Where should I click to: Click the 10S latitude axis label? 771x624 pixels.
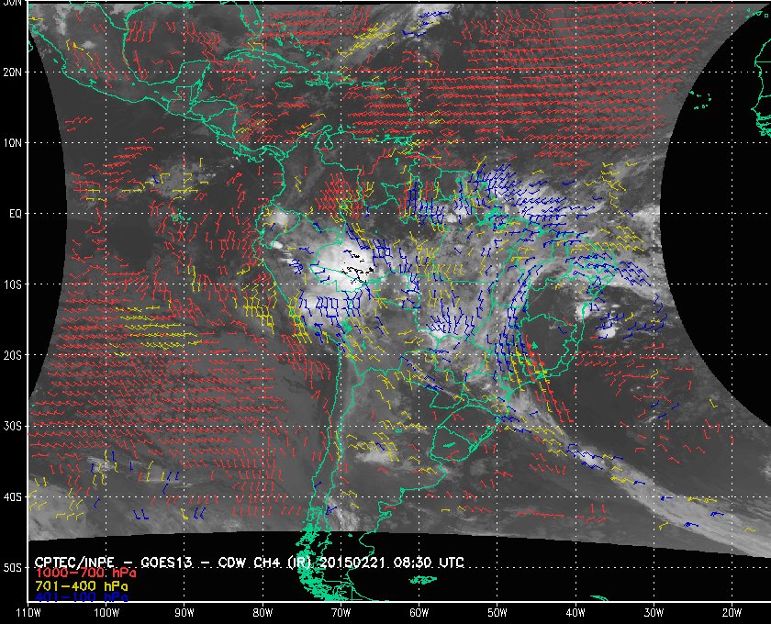[12, 284]
